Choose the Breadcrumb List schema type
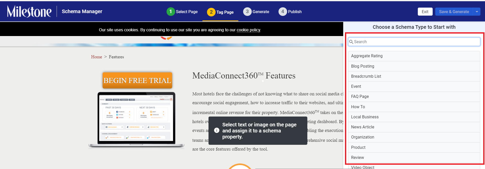485x169 pixels. 414,76
